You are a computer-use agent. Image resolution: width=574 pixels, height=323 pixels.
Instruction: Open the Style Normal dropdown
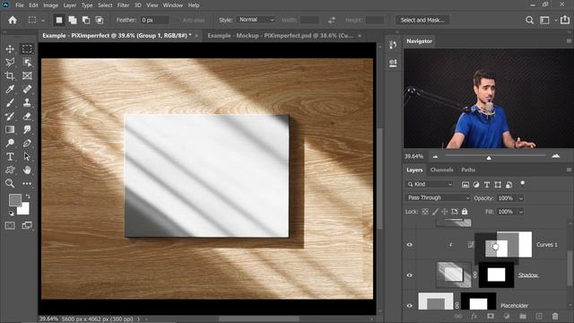point(256,20)
